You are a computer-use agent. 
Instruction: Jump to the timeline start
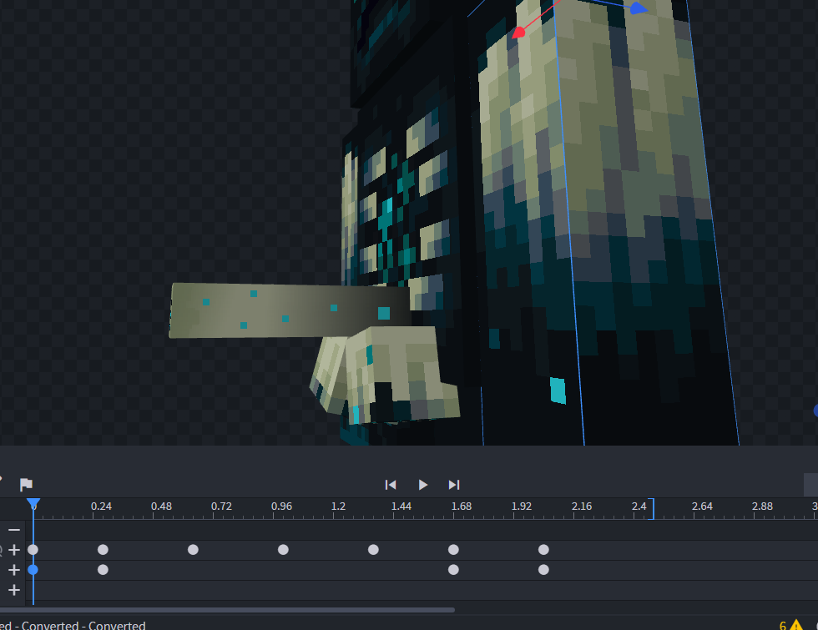coord(391,485)
